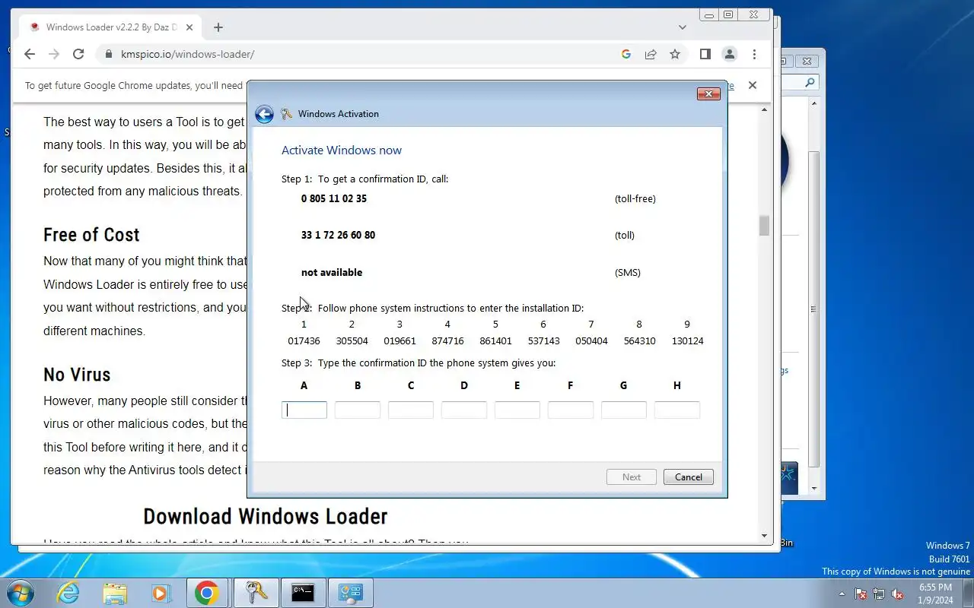Viewport: 974px width, 608px height.
Task: Open Chrome's three-dot menu
Action: (754, 54)
